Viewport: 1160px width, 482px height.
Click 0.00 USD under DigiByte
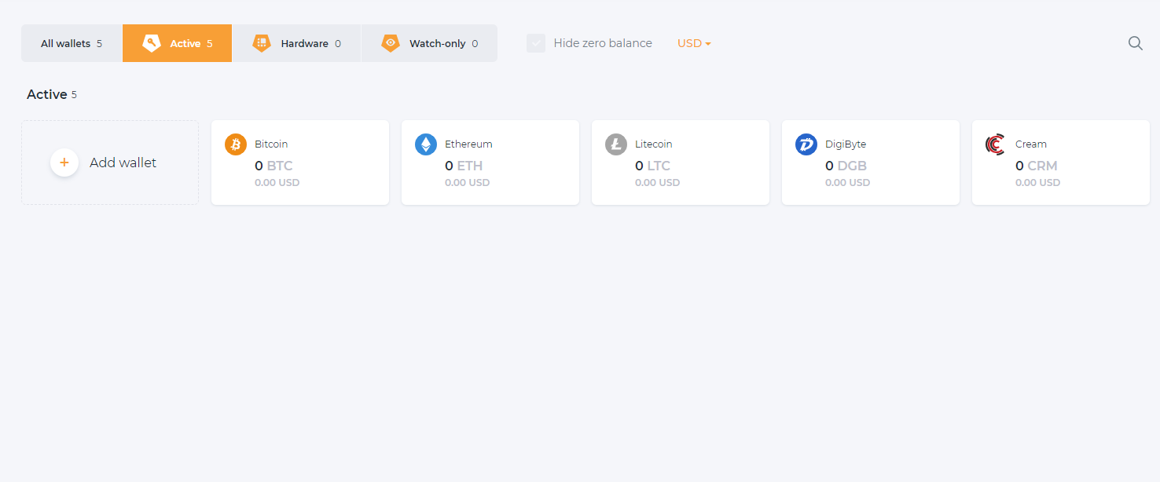(x=848, y=183)
